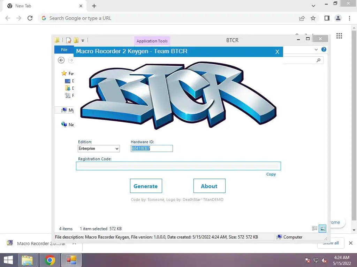Viewport: 357px width, 267px height.
Task: Open the Edition dropdown set to Enterprise
Action: pos(99,148)
